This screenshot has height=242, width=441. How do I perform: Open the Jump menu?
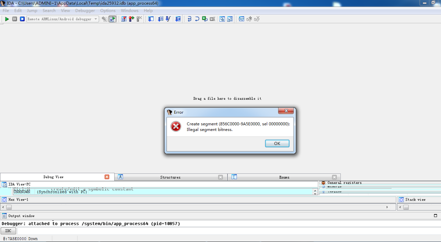tap(32, 11)
